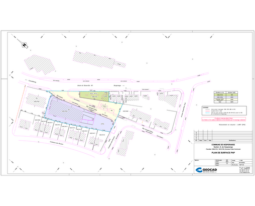Screen dimensions: 255x206
Task: Click the green row in surface table
Action: point(226,95)
